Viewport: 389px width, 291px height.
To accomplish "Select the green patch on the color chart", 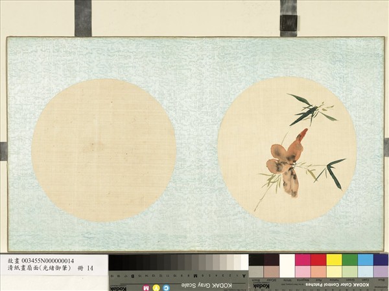I will 349,260.
